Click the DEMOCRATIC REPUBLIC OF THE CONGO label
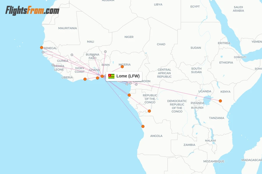 pyautogui.click(x=177, y=106)
